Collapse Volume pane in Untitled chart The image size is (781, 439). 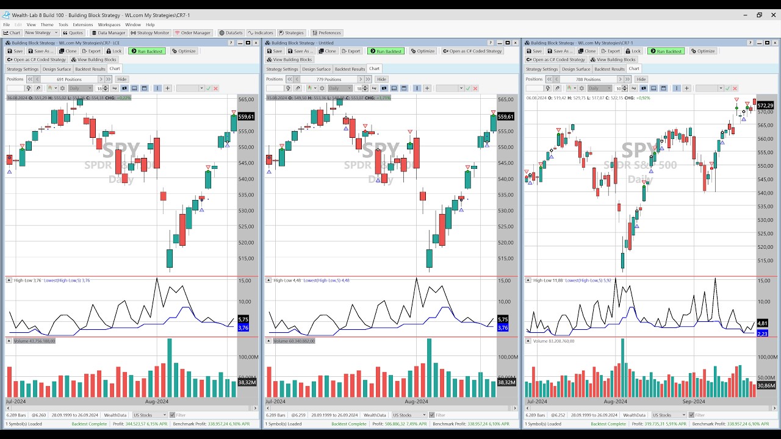[x=269, y=341]
